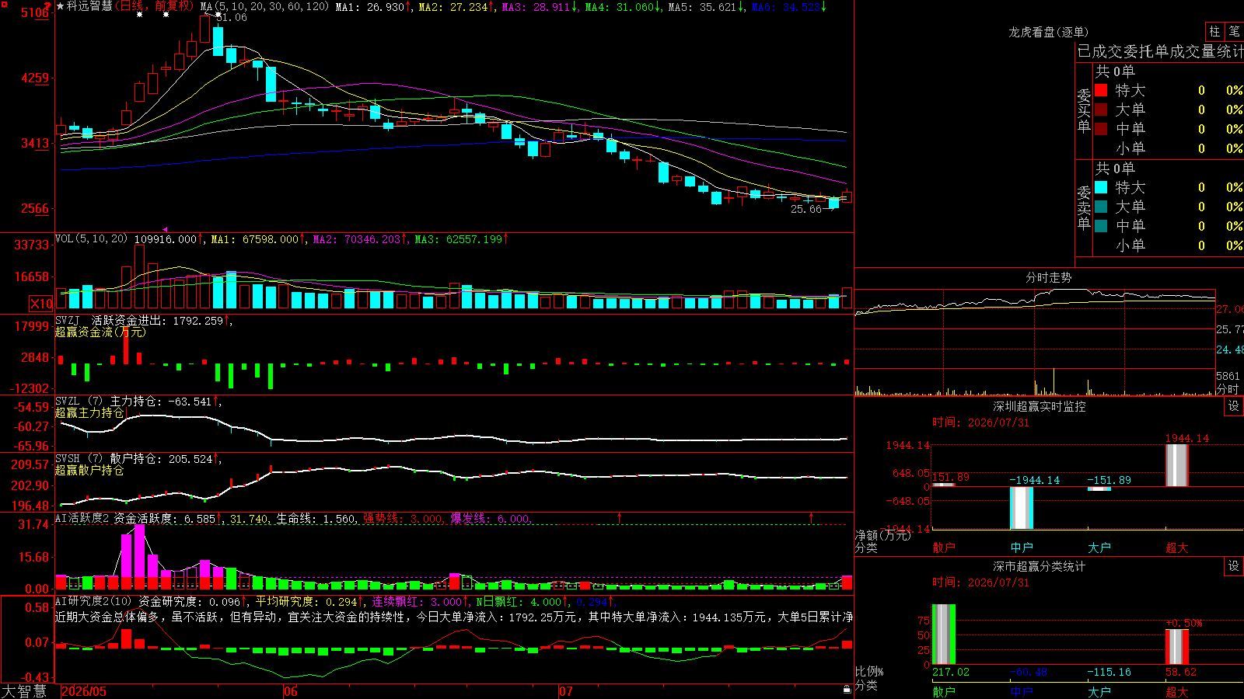Image resolution: width=1244 pixels, height=699 pixels.
Task: Click the AI活跃度2 indicator label
Action: click(x=82, y=518)
